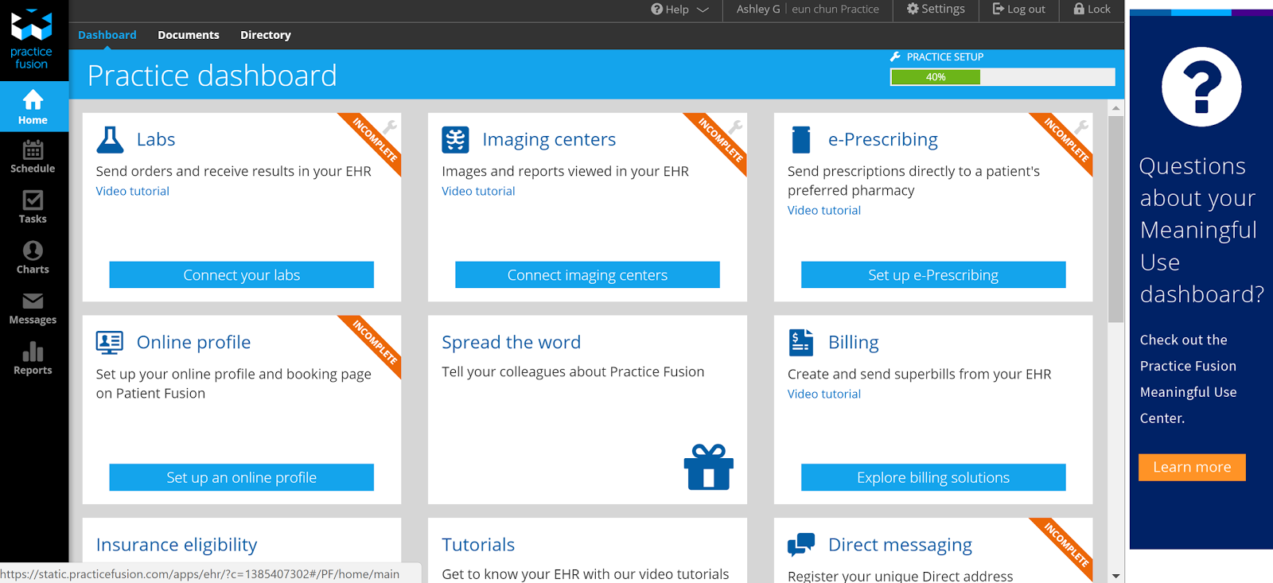Switch to the Documents tab
The image size is (1273, 583).
[189, 35]
